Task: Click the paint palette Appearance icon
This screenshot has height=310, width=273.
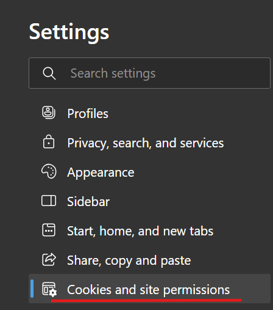Action: point(49,171)
